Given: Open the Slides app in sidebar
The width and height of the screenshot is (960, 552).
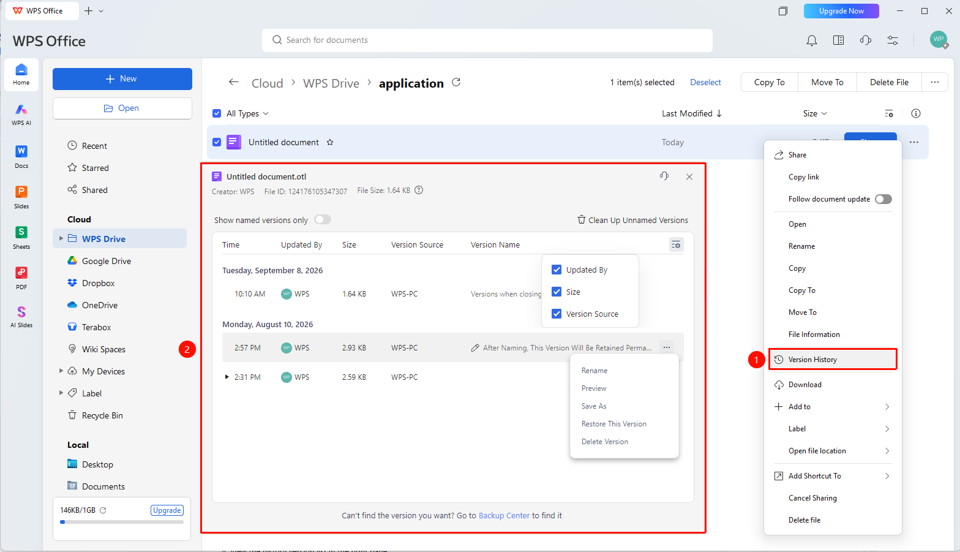Looking at the screenshot, I should [21, 197].
